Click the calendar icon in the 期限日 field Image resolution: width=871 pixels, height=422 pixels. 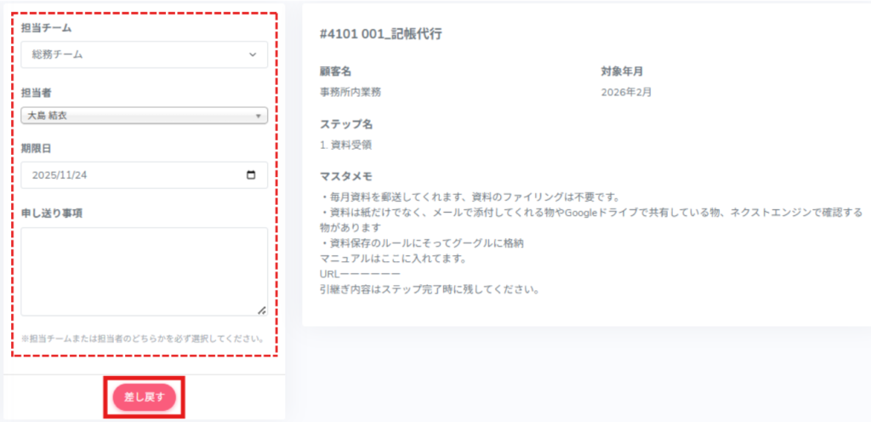[x=250, y=175]
